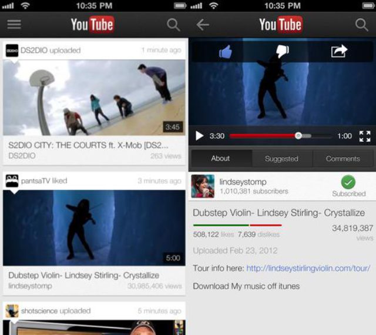Open the 'S2DIO CITY: THE COURTS' title
The height and width of the screenshot is (335, 376).
tap(88, 145)
